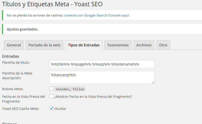Open the Otro tab

tap(163, 45)
